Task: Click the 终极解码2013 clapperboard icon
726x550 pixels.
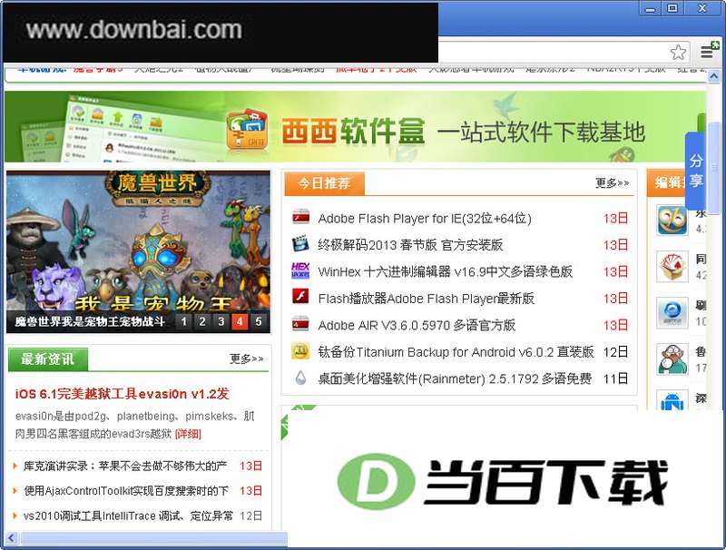Action: [300, 243]
